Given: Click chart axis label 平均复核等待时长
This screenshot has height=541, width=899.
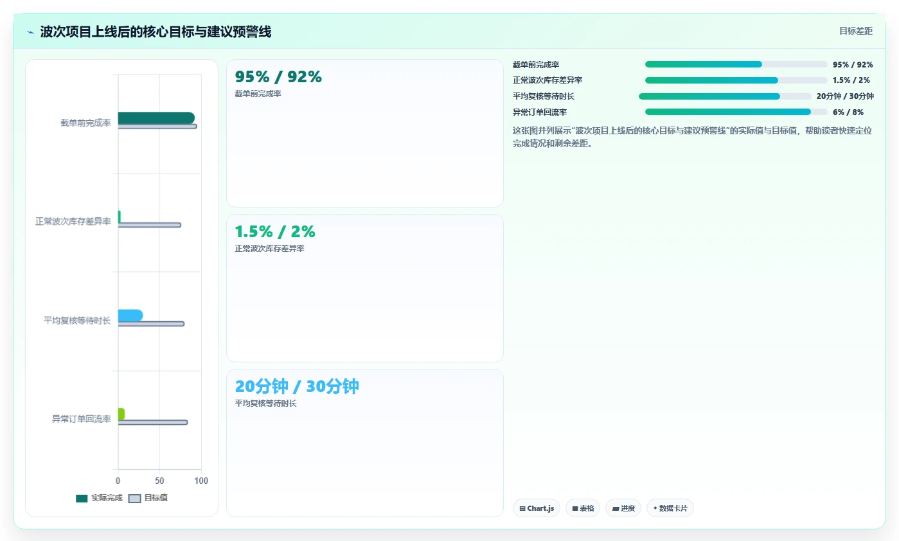Looking at the screenshot, I should tap(77, 320).
